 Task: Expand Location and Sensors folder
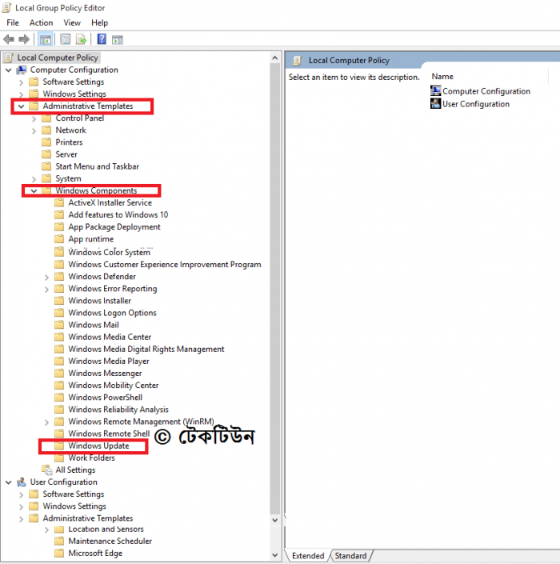click(x=46, y=530)
